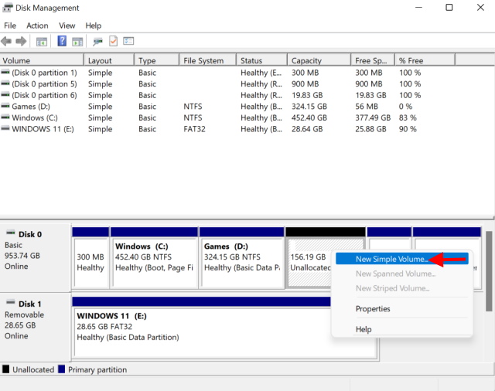Viewport: 495px width, 391px height.
Task: Click the 324.15 GB capacity cell
Action: (309, 107)
